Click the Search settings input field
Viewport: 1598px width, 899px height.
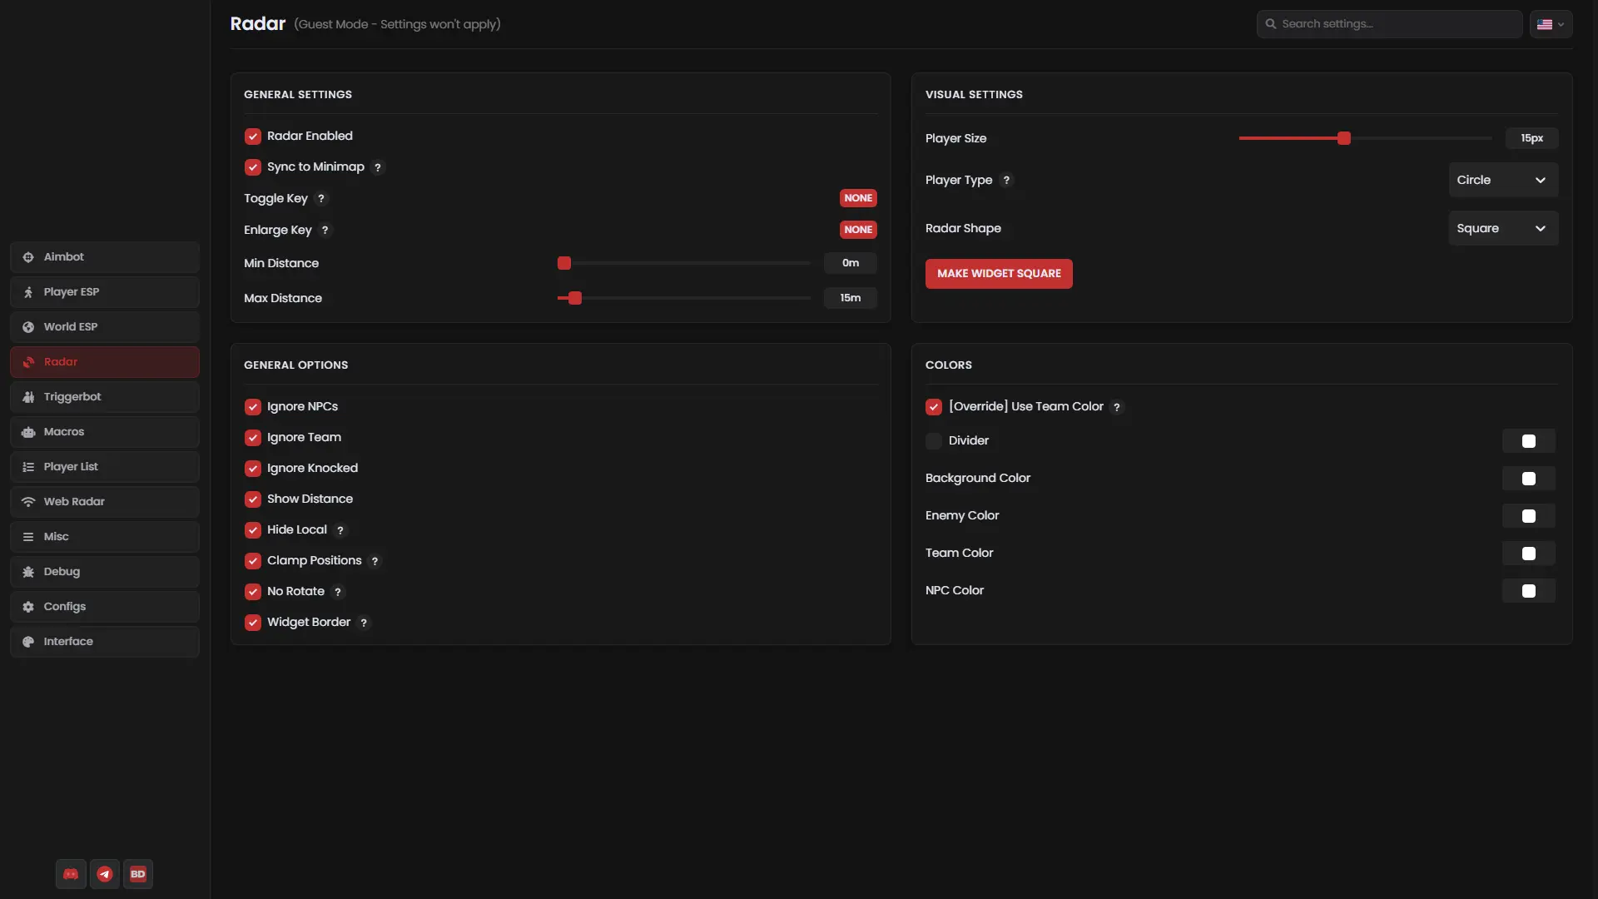tap(1390, 24)
